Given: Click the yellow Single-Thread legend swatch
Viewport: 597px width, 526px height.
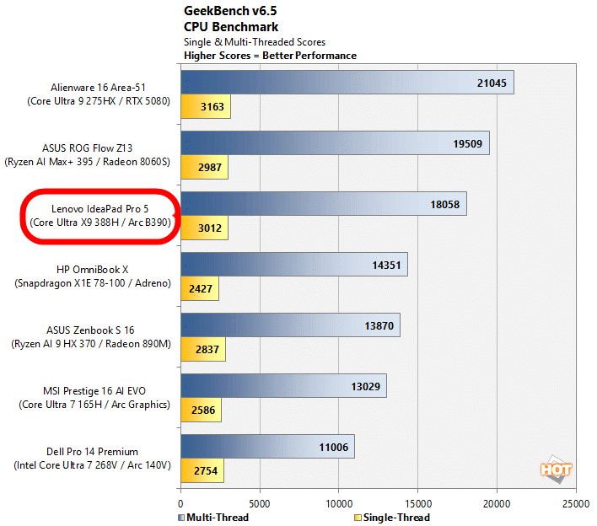Looking at the screenshot, I should [358, 518].
